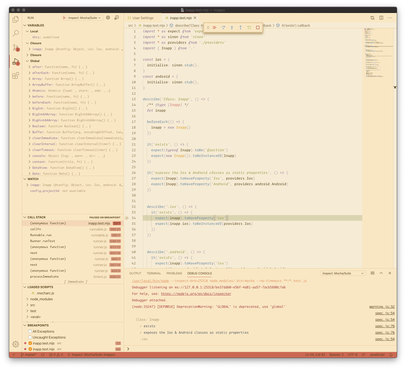
Task: Open the Explorer view in activity bar
Action: [x=16, y=19]
